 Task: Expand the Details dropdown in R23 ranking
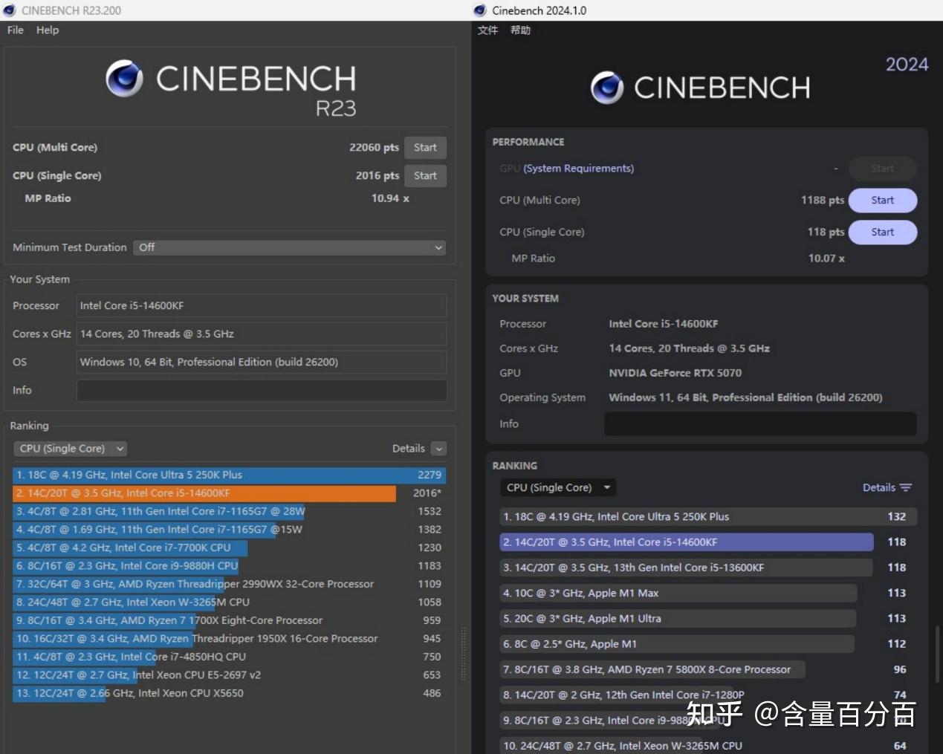(439, 449)
